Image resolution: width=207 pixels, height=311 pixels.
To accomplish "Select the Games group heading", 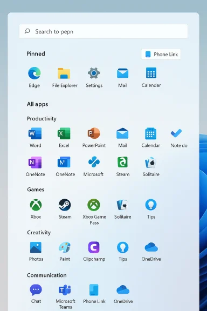I will pyautogui.click(x=36, y=190).
